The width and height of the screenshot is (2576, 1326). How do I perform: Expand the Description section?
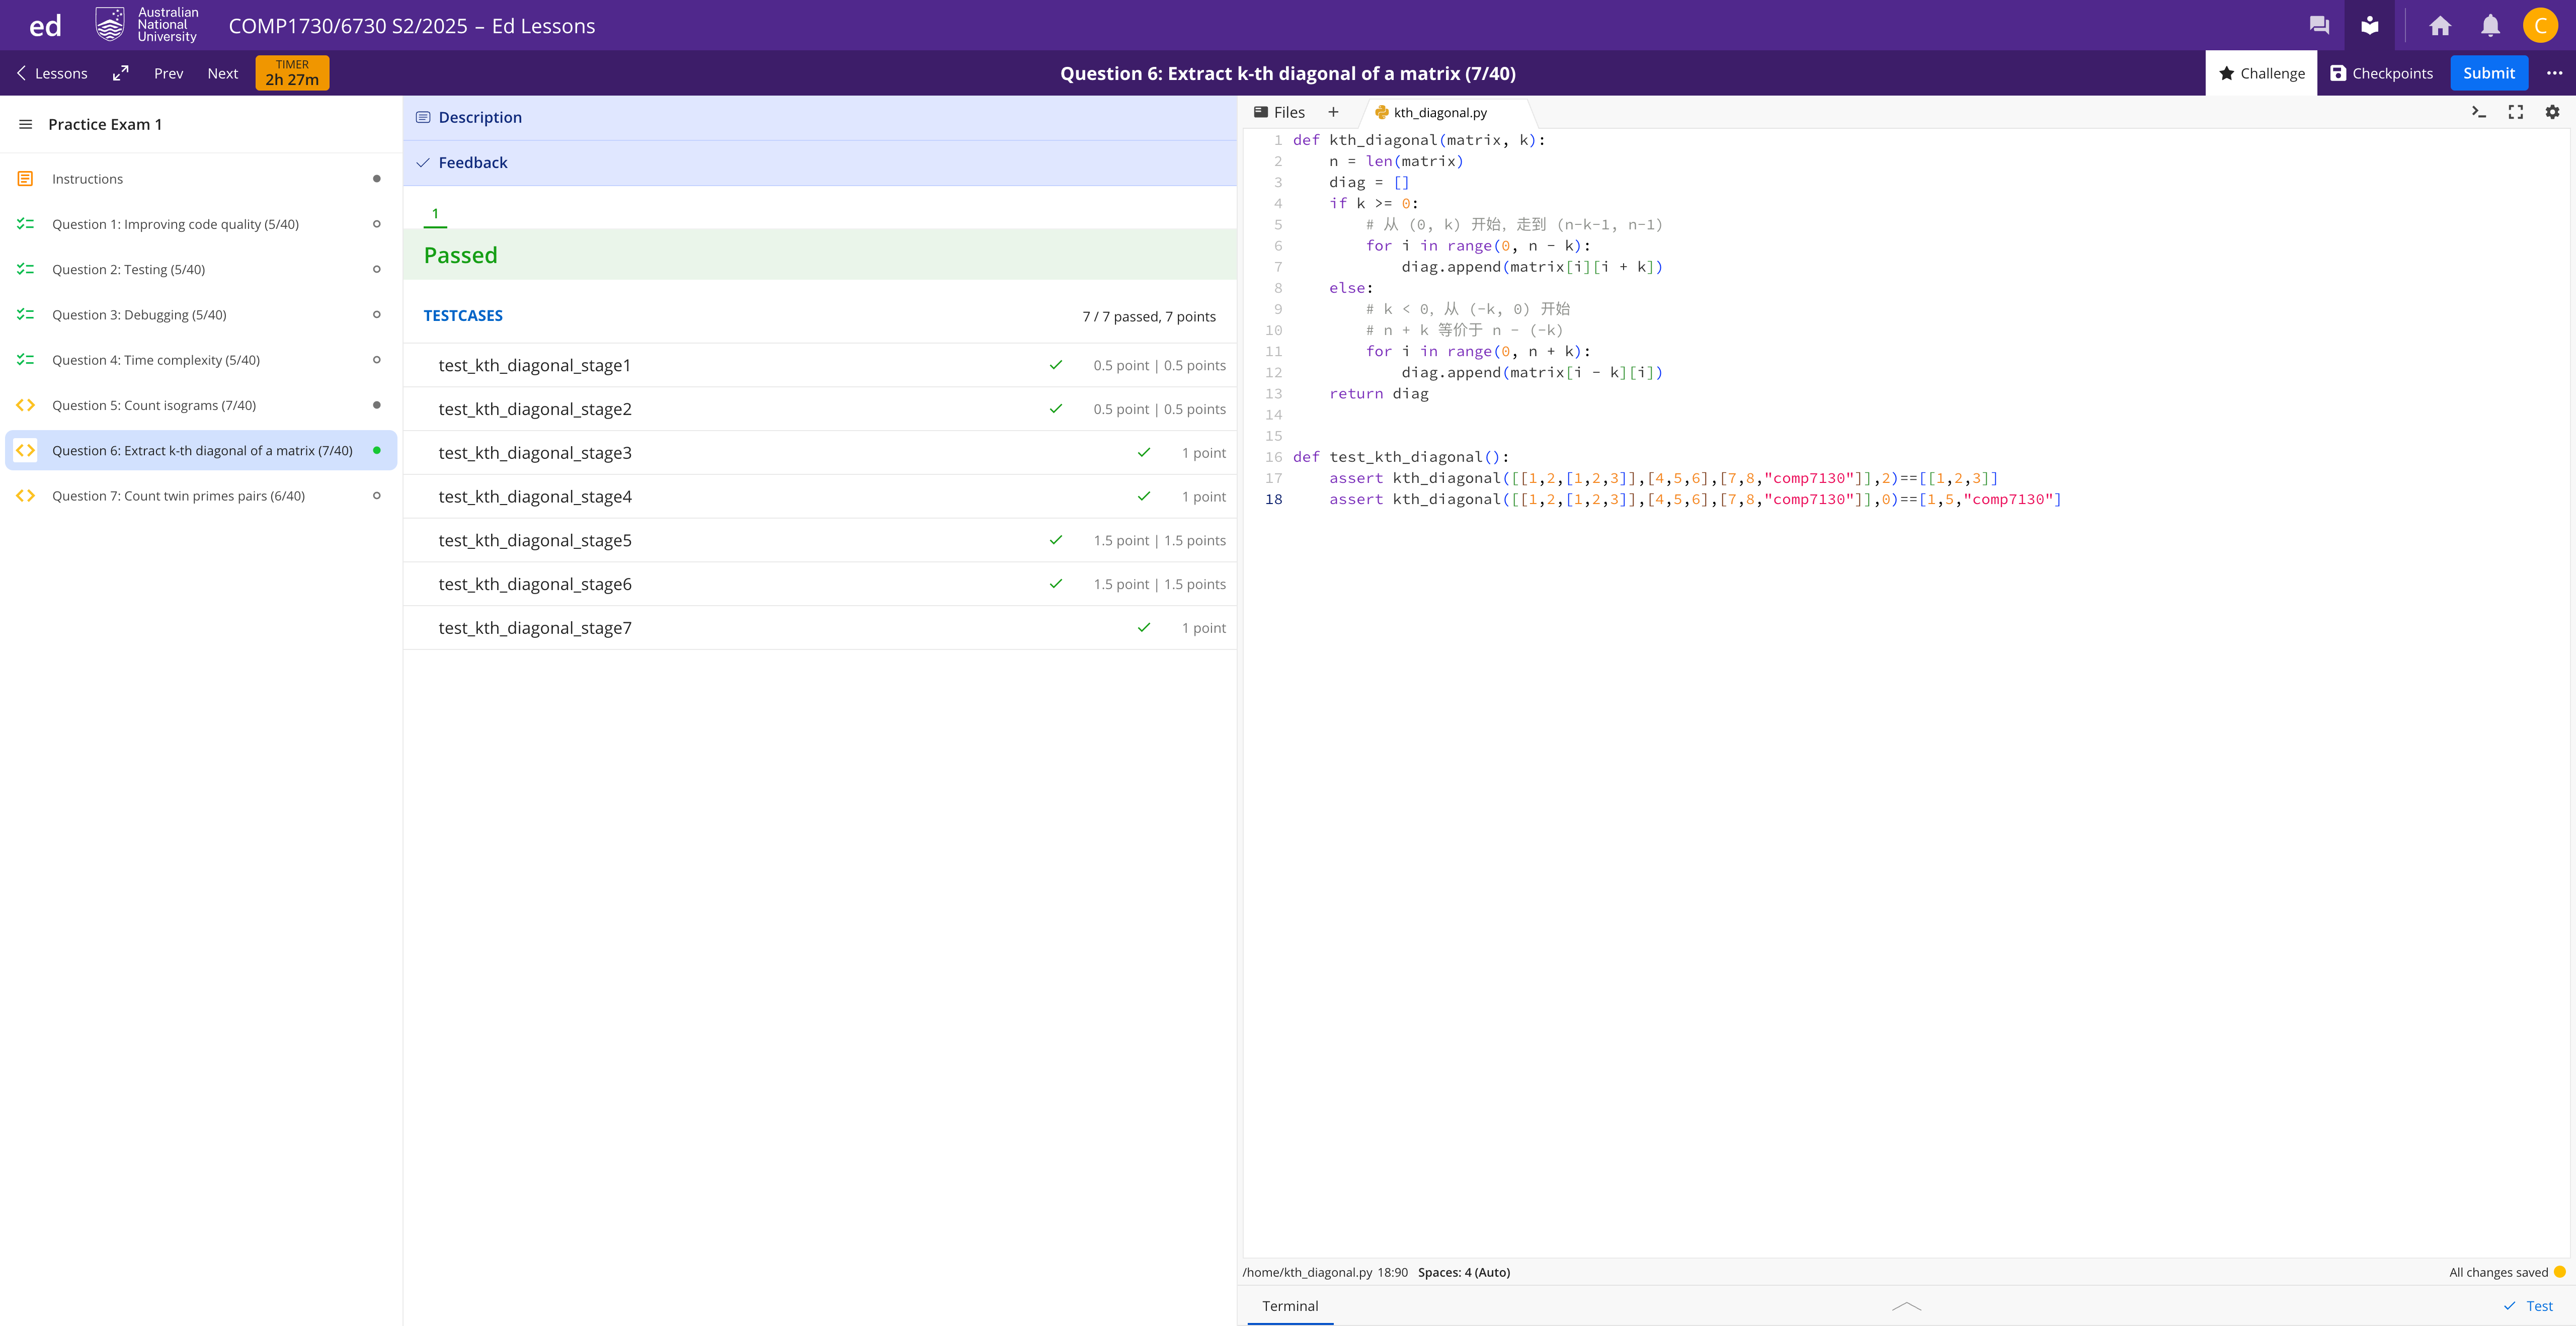point(820,117)
